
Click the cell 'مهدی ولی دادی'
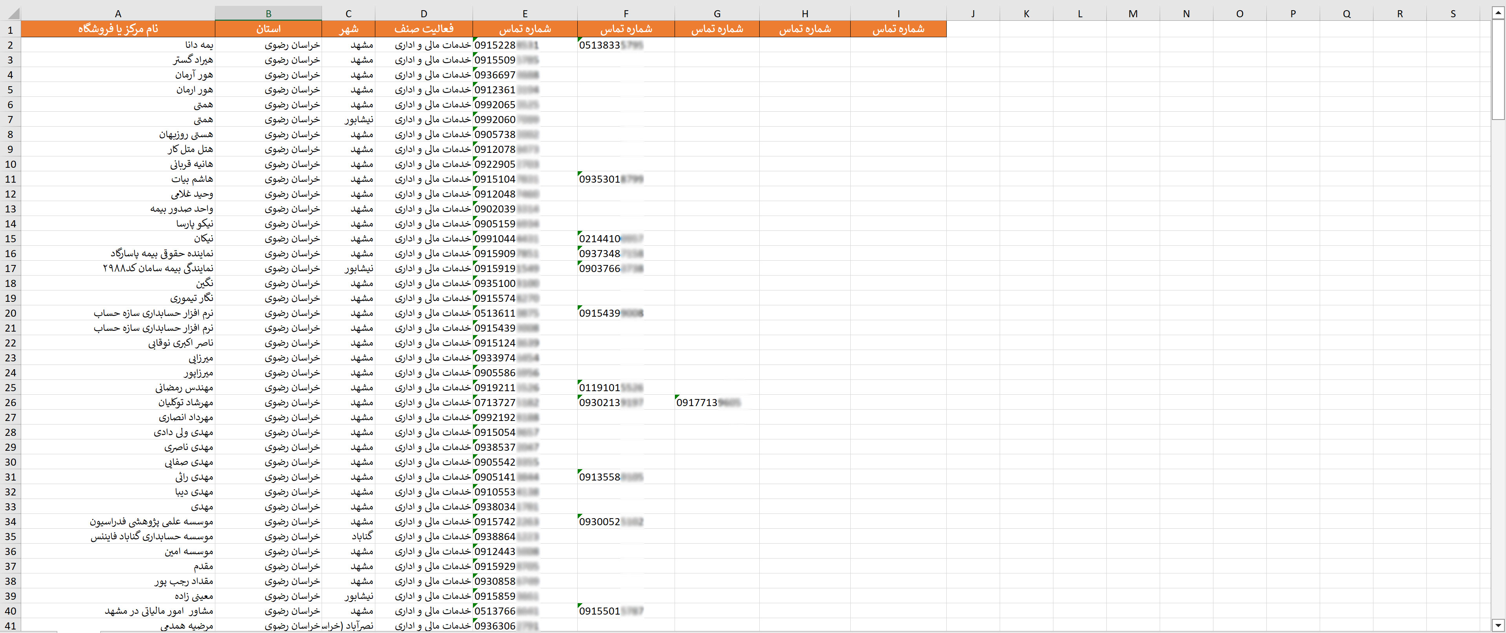coord(118,433)
